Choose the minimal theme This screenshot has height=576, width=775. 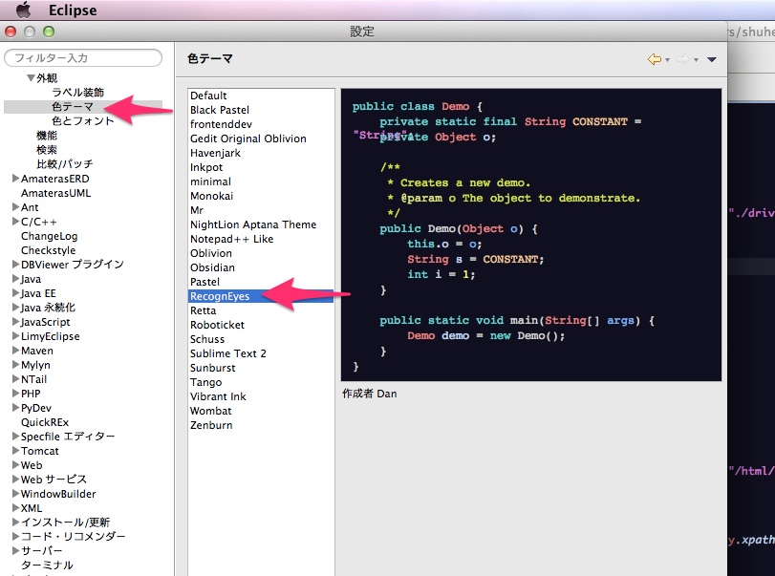point(210,181)
